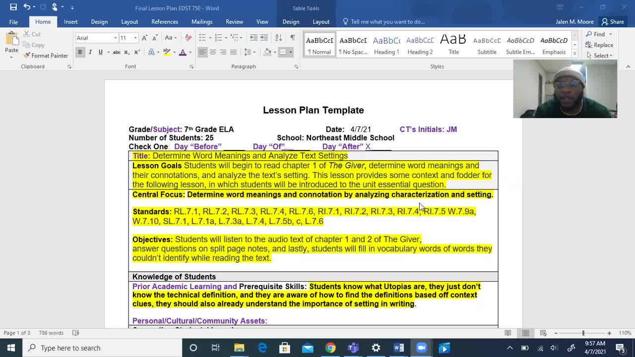Image resolution: width=635 pixels, height=357 pixels.
Task: Clear all formatting from selection
Action: click(189, 38)
